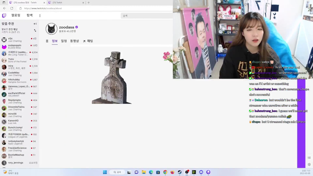Collapse the recommended channels sidebar
Viewport: 313px width, 176px height.
tap(35, 24)
